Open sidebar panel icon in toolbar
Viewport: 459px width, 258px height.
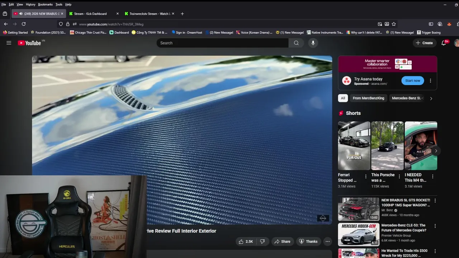click(x=431, y=24)
